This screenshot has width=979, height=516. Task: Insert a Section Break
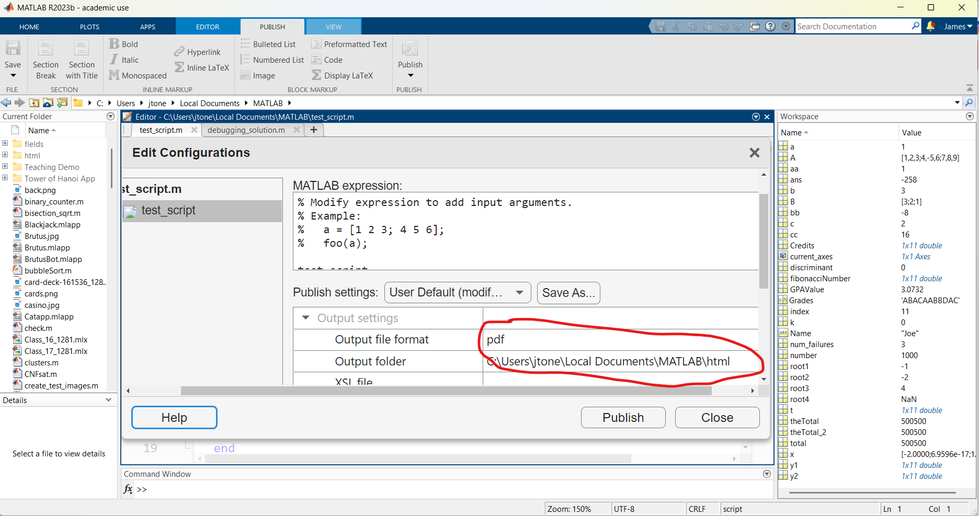pos(45,60)
